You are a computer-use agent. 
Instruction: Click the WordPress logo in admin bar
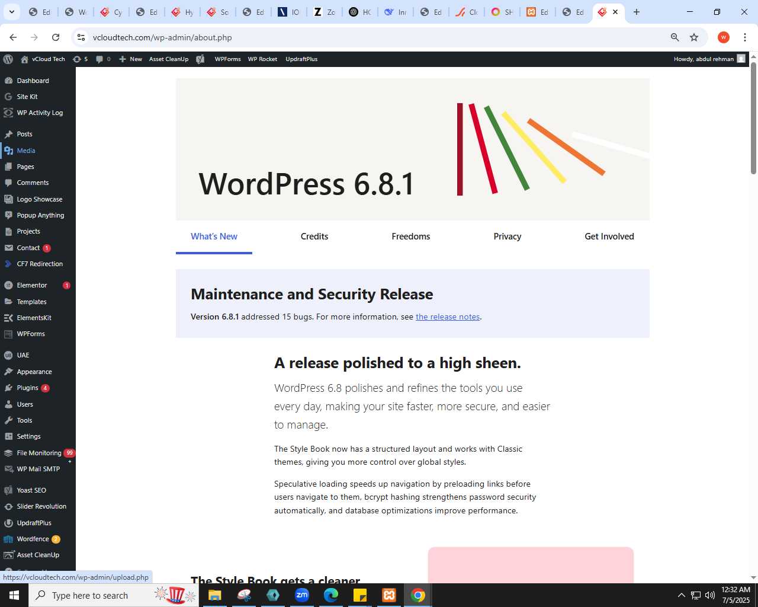tap(8, 59)
